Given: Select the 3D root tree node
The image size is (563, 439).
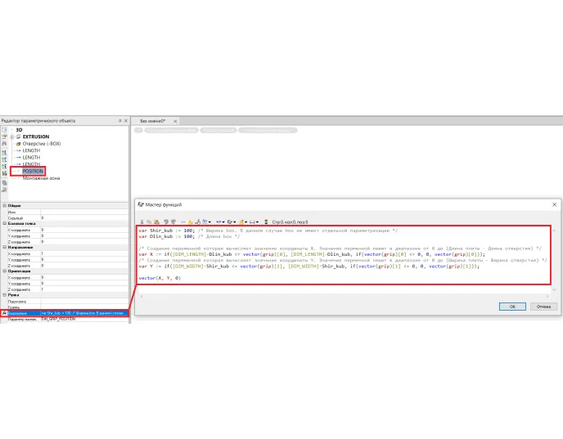Looking at the screenshot, I should tap(19, 130).
